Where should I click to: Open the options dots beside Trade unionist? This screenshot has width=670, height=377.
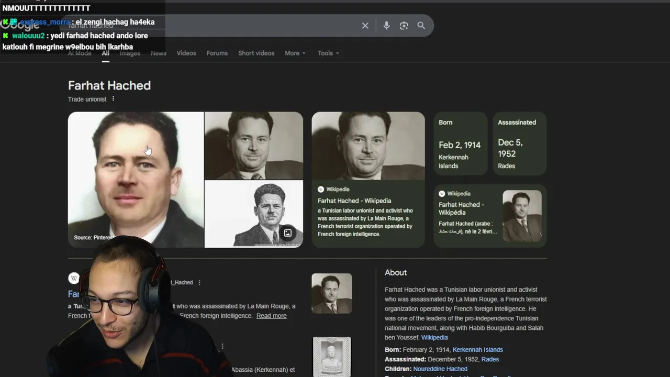113,99
